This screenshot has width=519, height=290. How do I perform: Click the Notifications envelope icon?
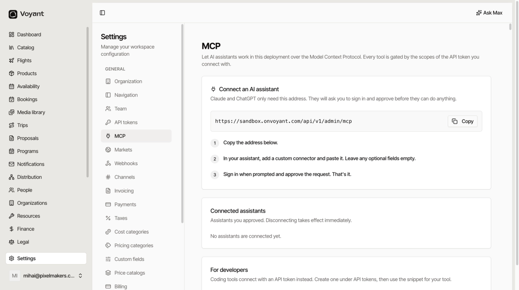12,164
